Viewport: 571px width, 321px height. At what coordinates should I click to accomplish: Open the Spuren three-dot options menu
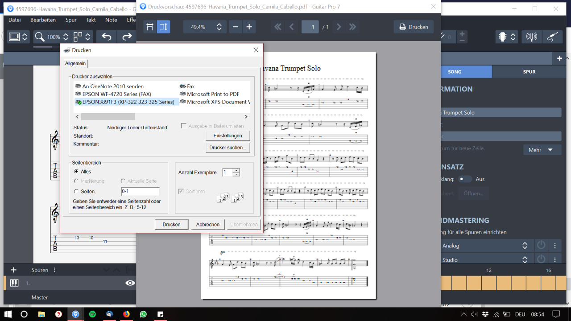[x=55, y=270]
